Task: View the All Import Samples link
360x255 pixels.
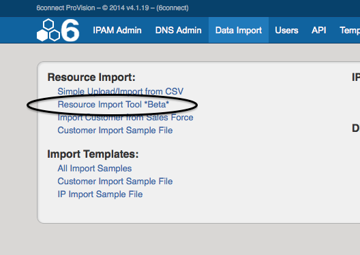Action: click(95, 168)
